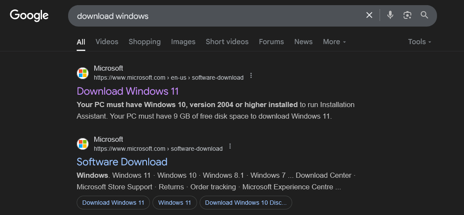Open Google Lens image search
Screen dimensions: 464x215
tap(407, 15)
